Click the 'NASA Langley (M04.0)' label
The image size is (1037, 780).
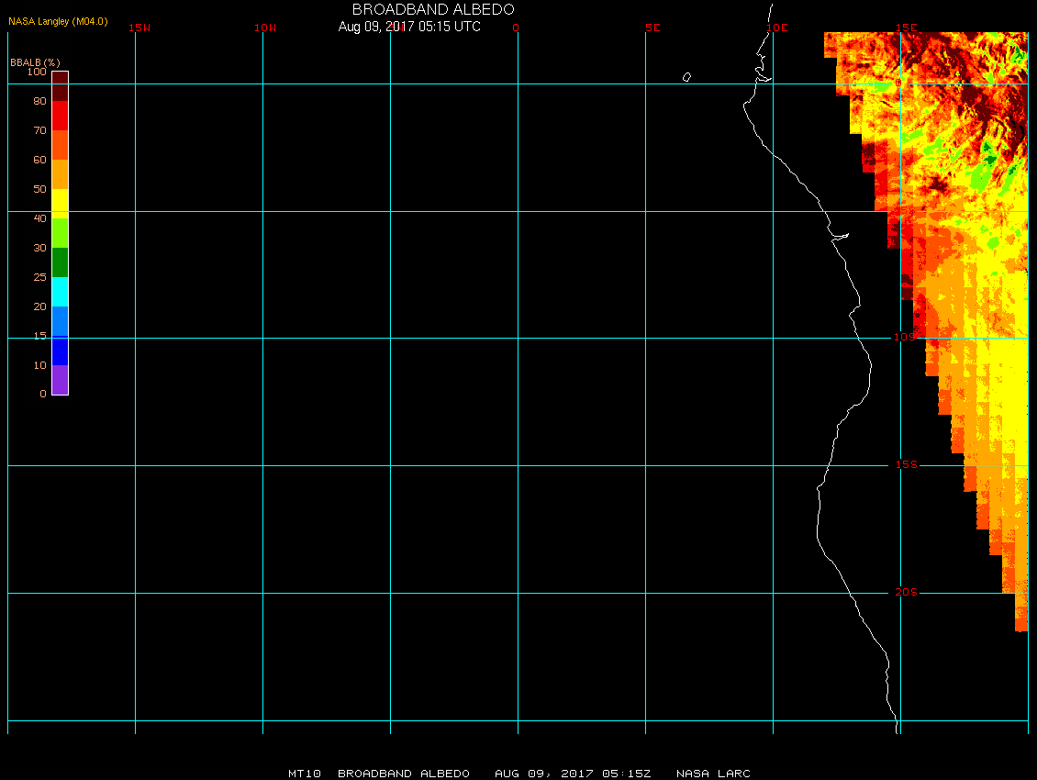click(x=58, y=21)
